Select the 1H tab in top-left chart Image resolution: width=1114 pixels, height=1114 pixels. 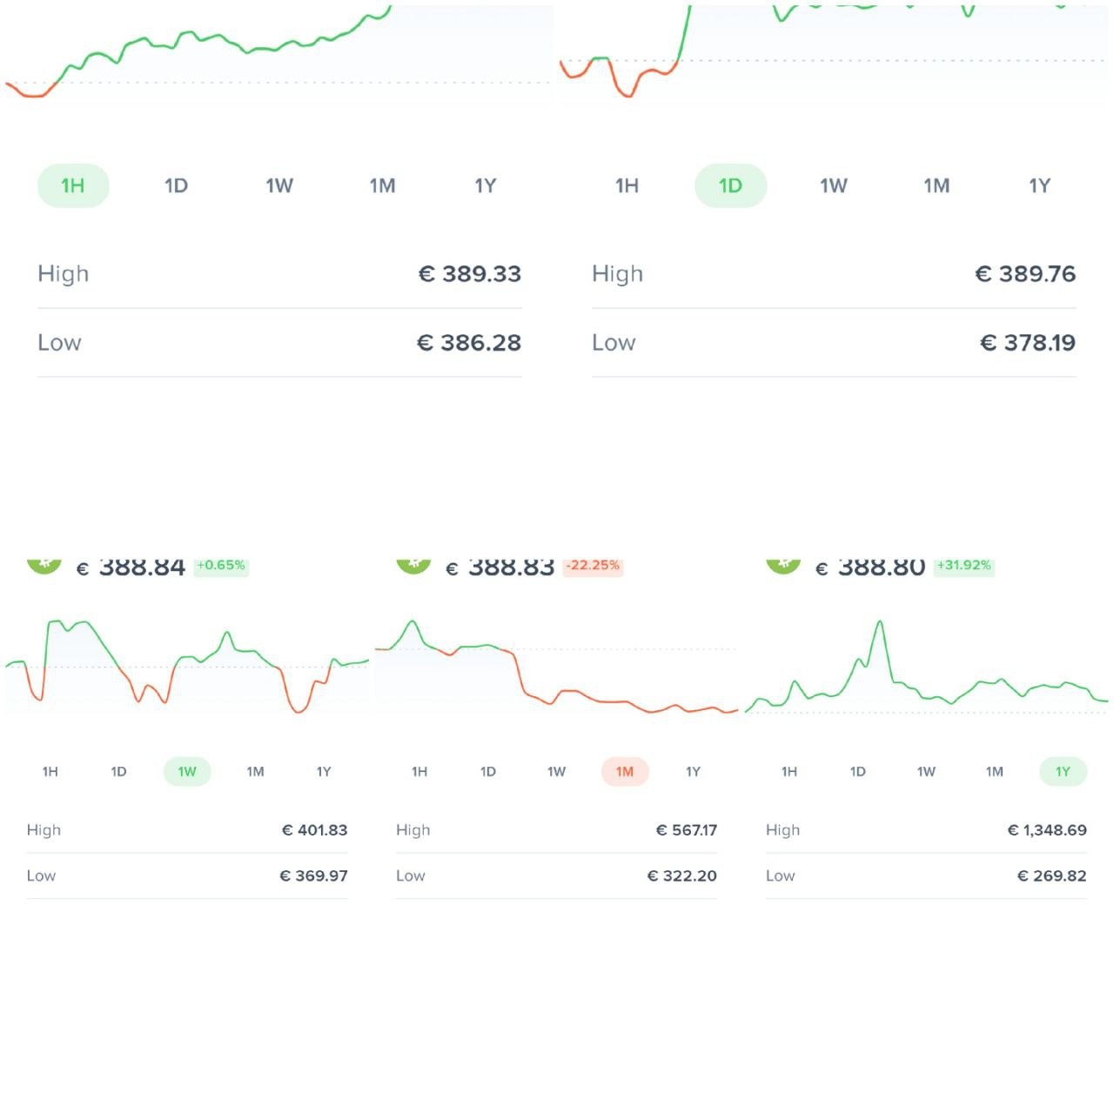(73, 185)
